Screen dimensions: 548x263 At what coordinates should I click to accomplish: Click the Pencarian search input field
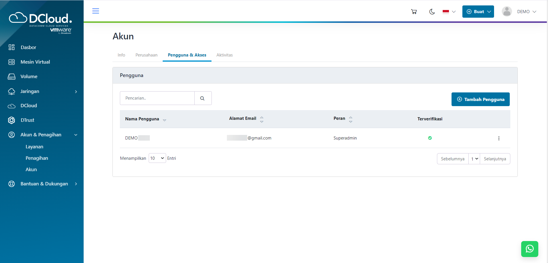point(157,98)
